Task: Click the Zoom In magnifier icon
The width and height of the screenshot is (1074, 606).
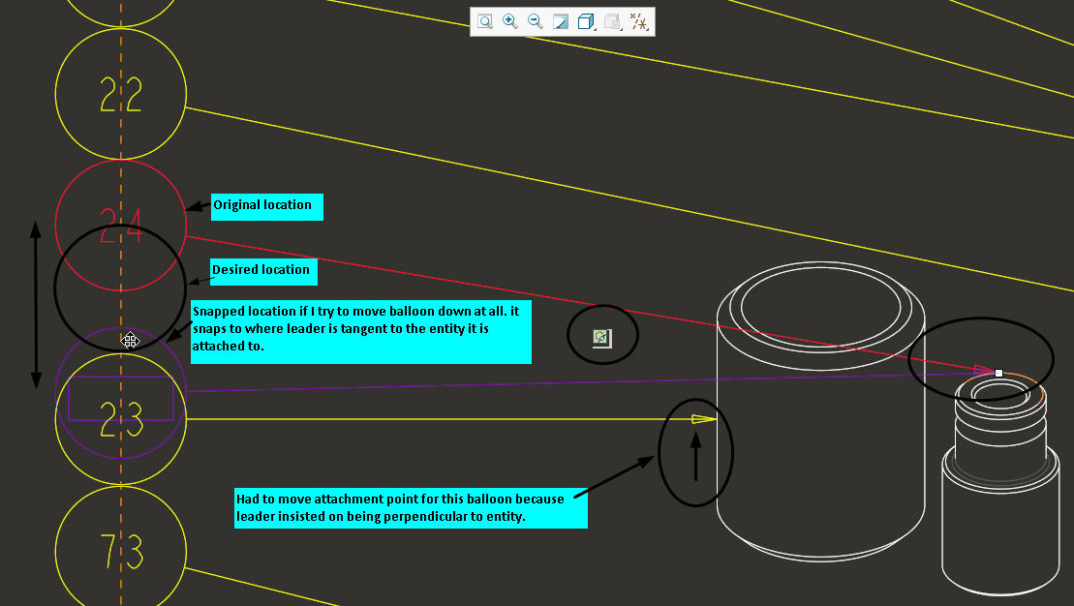Action: (509, 21)
